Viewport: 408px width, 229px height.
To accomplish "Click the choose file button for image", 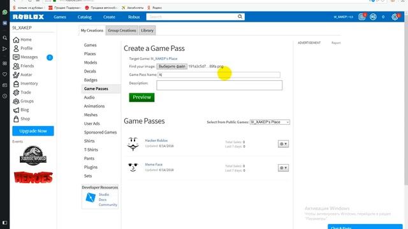I will tap(171, 66).
